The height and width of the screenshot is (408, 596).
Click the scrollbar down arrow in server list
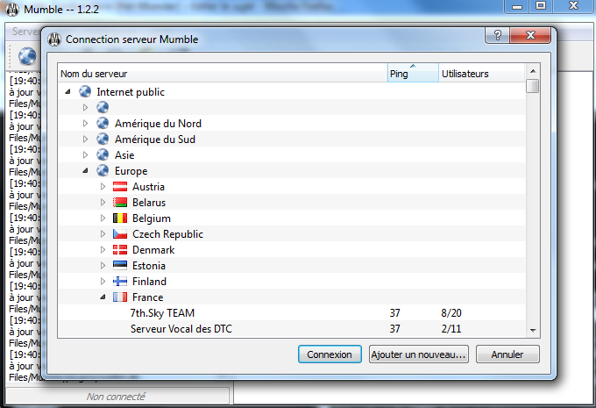point(533,330)
